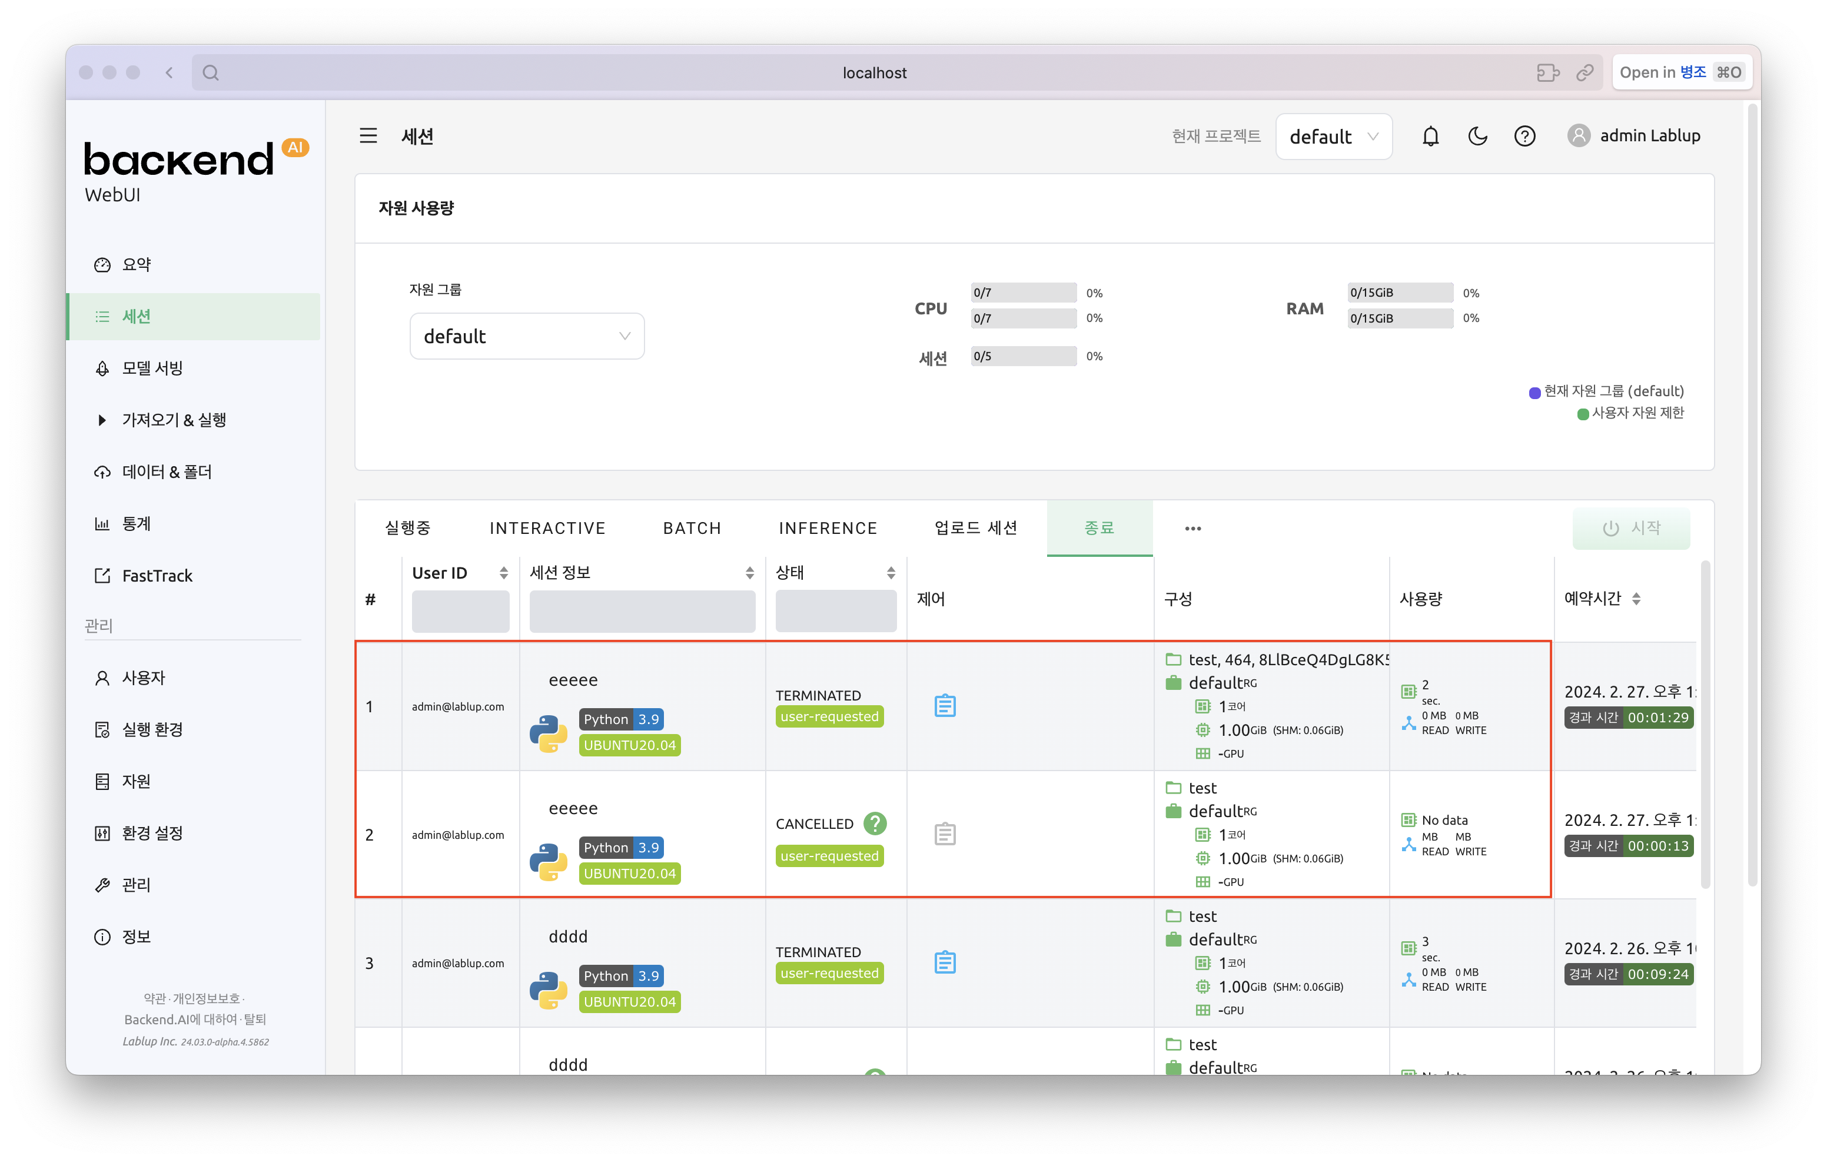1827x1162 pixels.
Task: Collapse the sidebar with the hamburger icon
Action: (x=368, y=136)
